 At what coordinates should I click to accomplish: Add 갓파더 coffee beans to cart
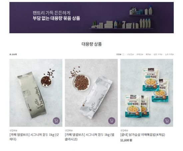tap(56, 121)
